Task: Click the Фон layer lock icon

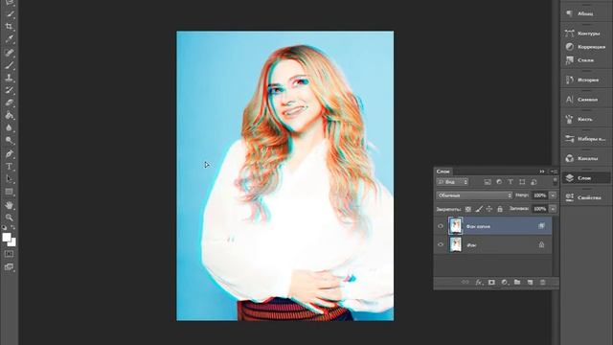Action: tap(541, 245)
